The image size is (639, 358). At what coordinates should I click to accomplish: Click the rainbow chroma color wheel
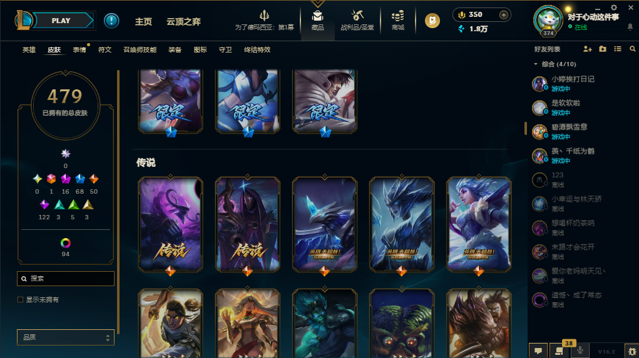(x=66, y=243)
